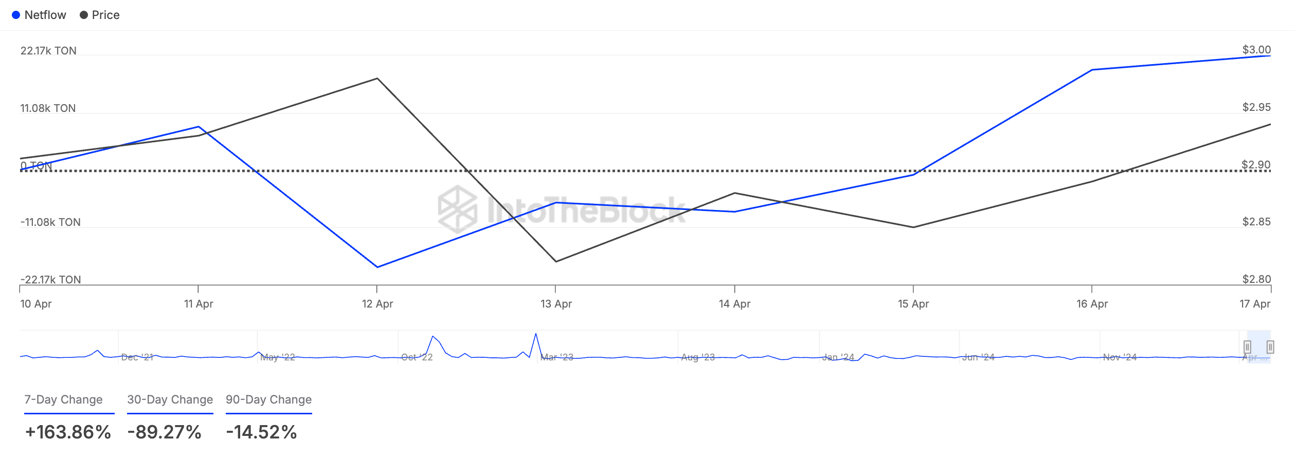This screenshot has width=1295, height=459.
Task: Click the 12 Apr axis tick label
Action: 377,304
